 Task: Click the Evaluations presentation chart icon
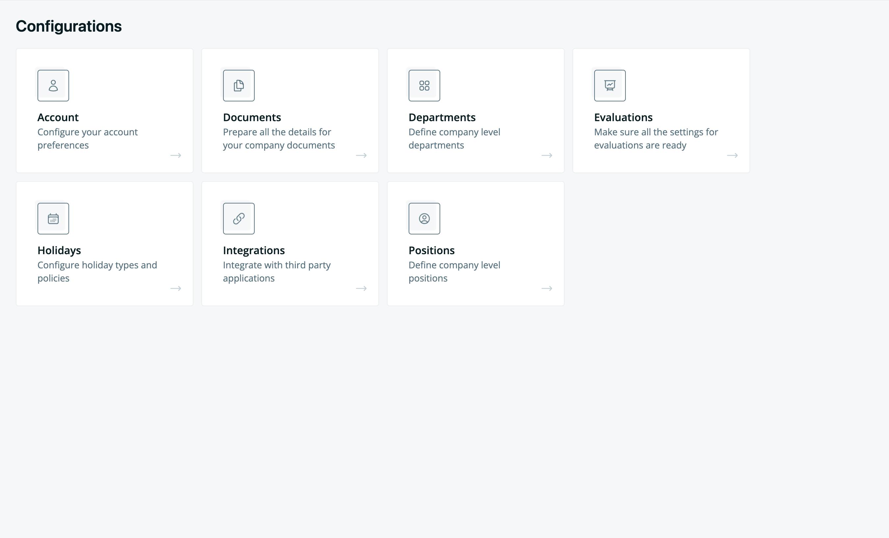point(610,86)
